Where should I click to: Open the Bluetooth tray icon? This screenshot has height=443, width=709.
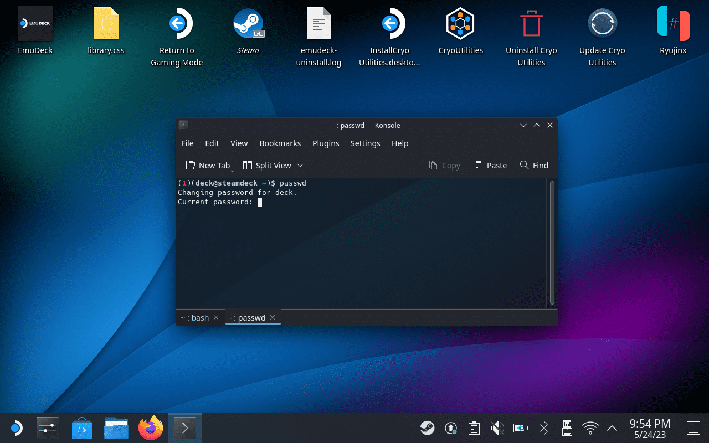544,428
